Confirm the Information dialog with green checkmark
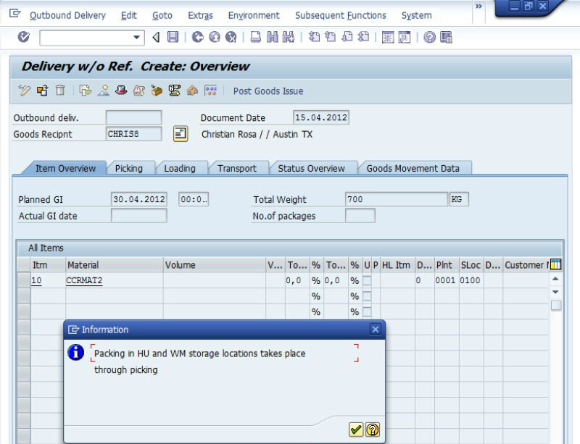 [356, 430]
